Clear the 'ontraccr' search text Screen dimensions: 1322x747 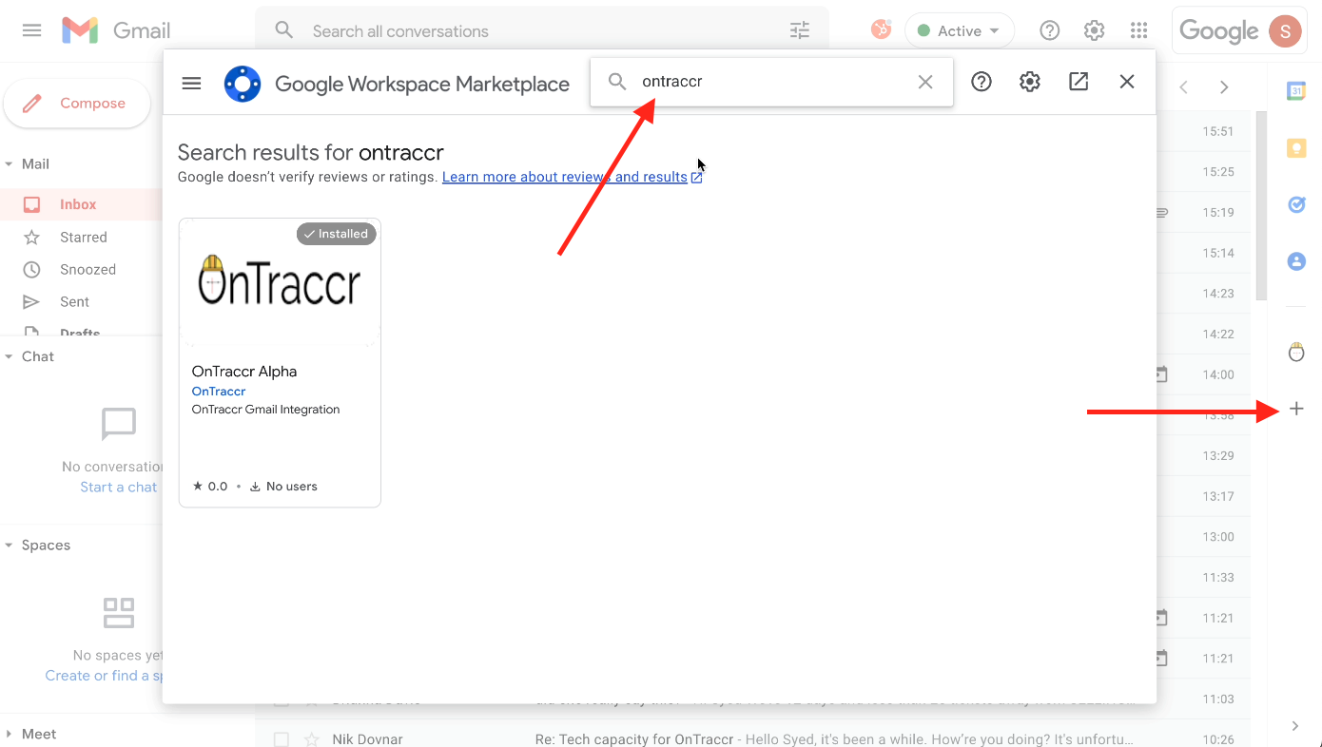click(x=925, y=82)
